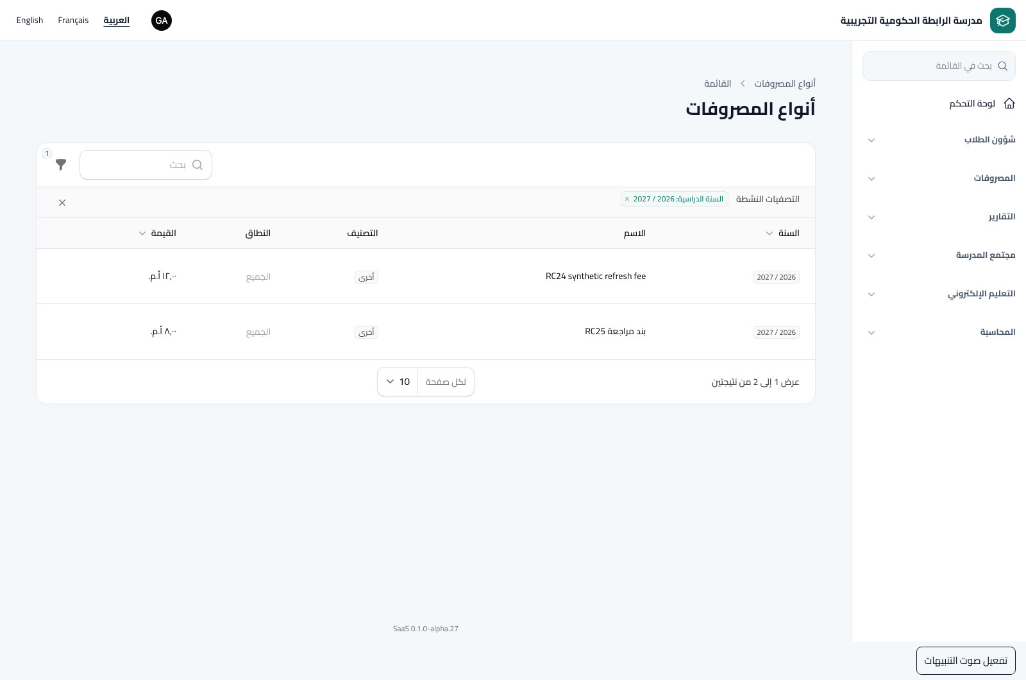Expand the التعليم الإلكتروني sidebar section
This screenshot has width=1026, height=680.
pos(939,294)
